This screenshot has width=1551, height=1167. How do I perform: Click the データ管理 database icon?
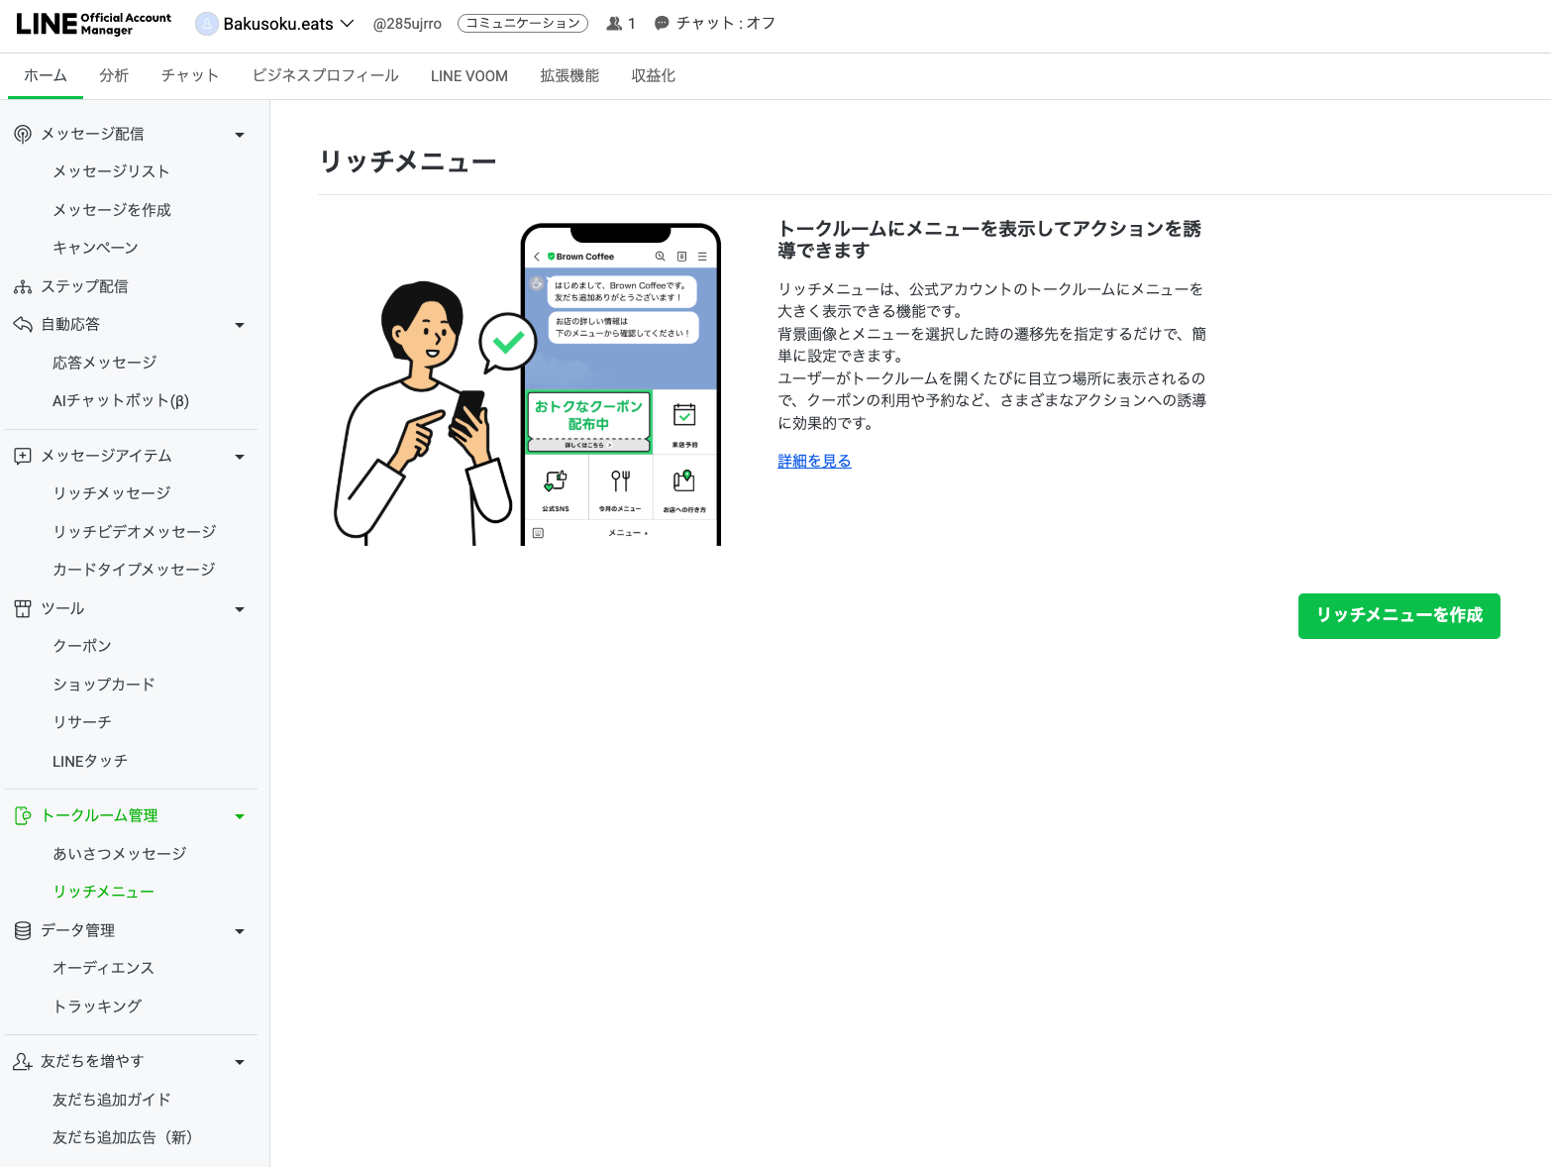coord(23,930)
